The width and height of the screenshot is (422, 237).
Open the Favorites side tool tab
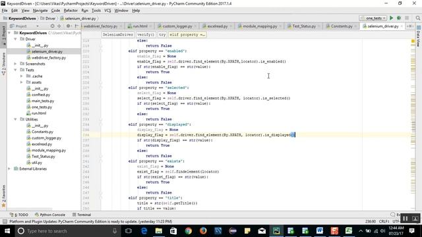click(3, 196)
